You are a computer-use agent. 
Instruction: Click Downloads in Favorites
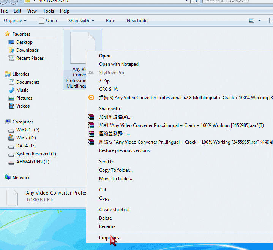27,50
